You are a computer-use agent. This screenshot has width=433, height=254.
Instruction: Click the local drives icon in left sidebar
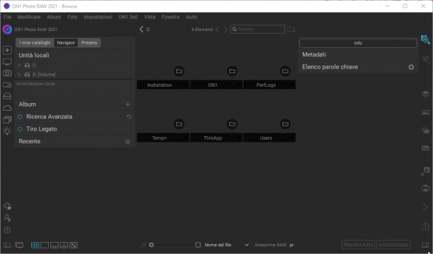click(x=7, y=96)
